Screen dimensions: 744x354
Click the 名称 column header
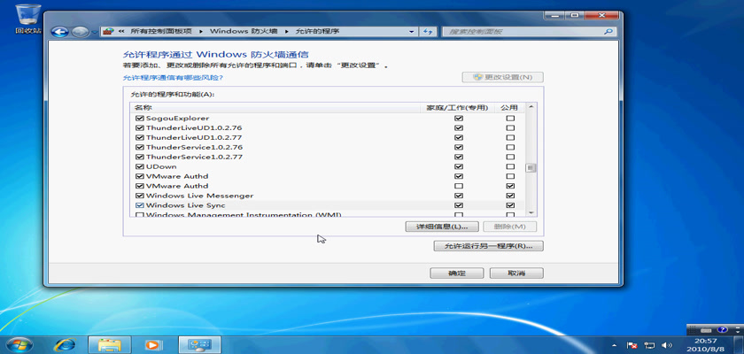pyautogui.click(x=143, y=107)
